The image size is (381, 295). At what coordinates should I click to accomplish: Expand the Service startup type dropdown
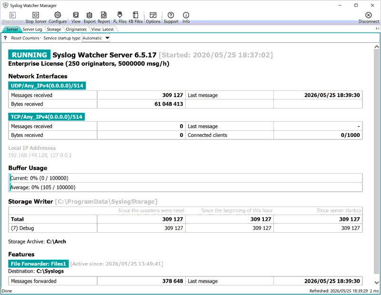(107, 38)
